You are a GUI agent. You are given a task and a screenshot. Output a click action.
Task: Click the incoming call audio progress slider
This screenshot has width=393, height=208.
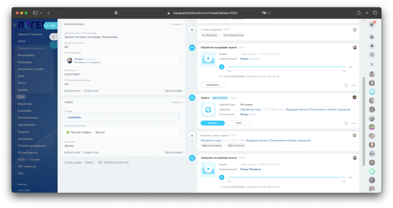(286, 67)
